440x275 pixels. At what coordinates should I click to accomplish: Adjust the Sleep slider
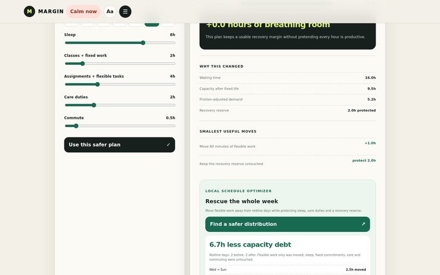(x=120, y=43)
